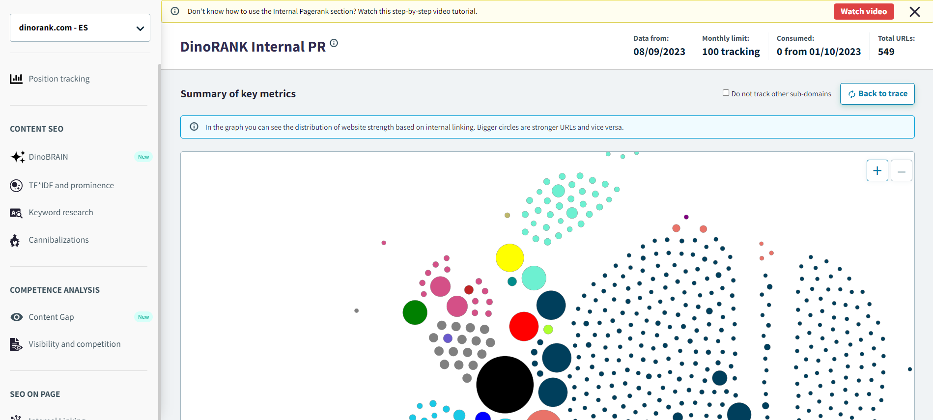Enable Do not track other sub-domains
The image size is (933, 420).
[x=726, y=93]
